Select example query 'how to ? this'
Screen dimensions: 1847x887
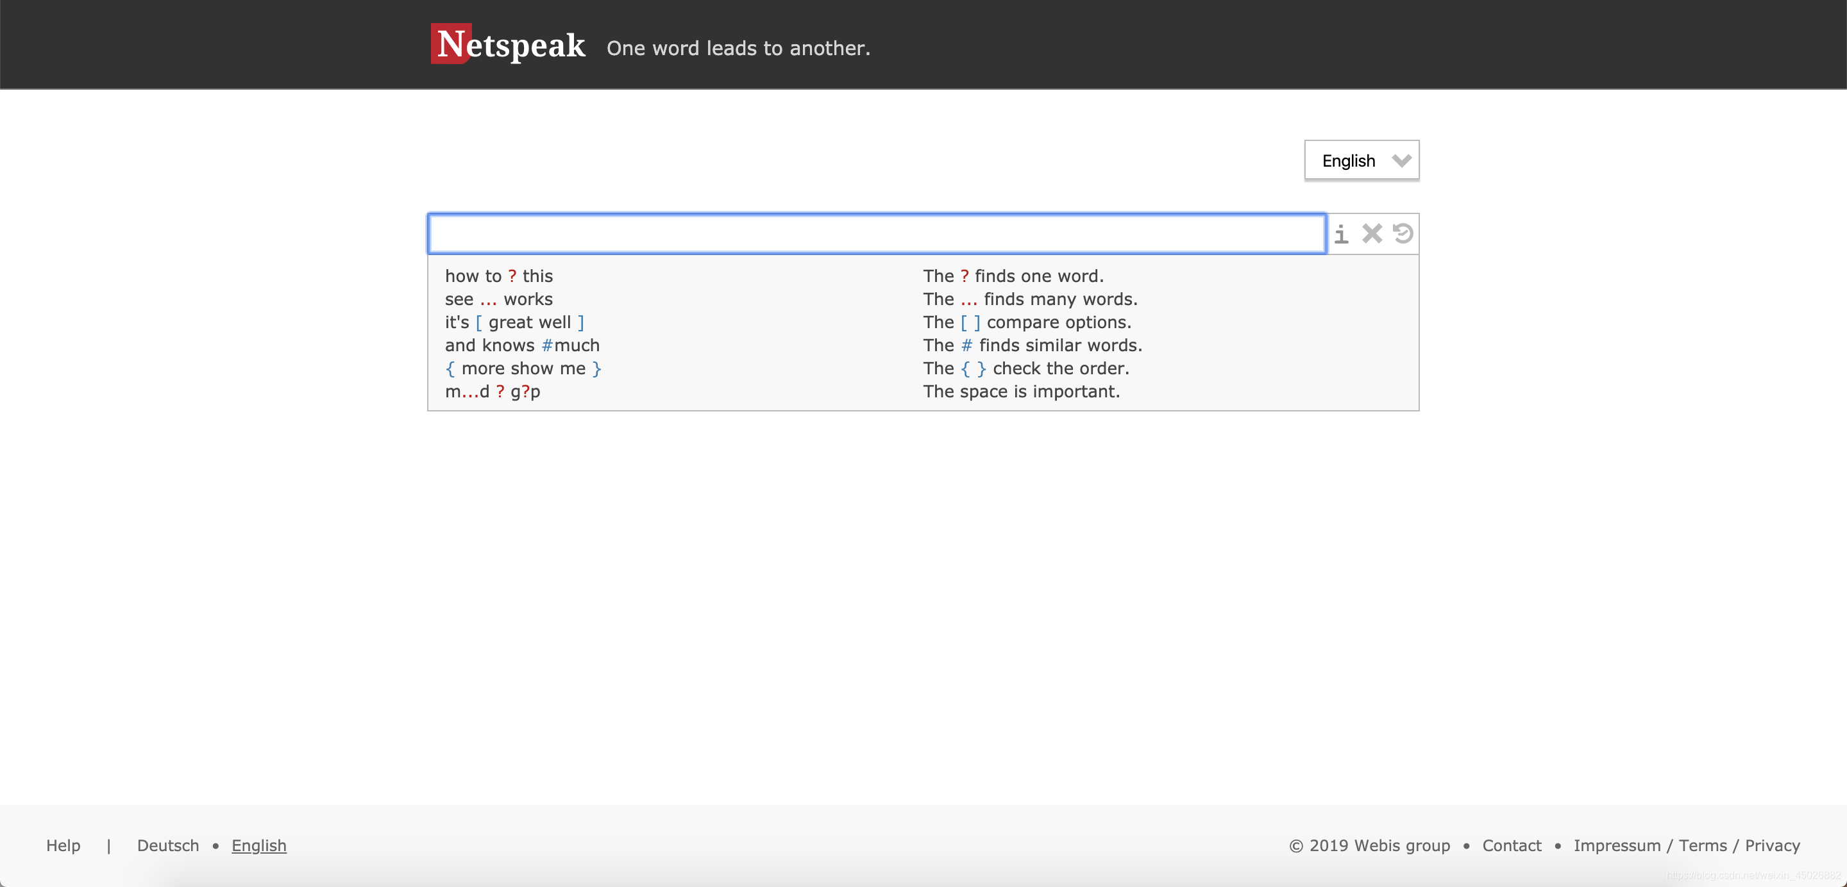click(x=498, y=276)
